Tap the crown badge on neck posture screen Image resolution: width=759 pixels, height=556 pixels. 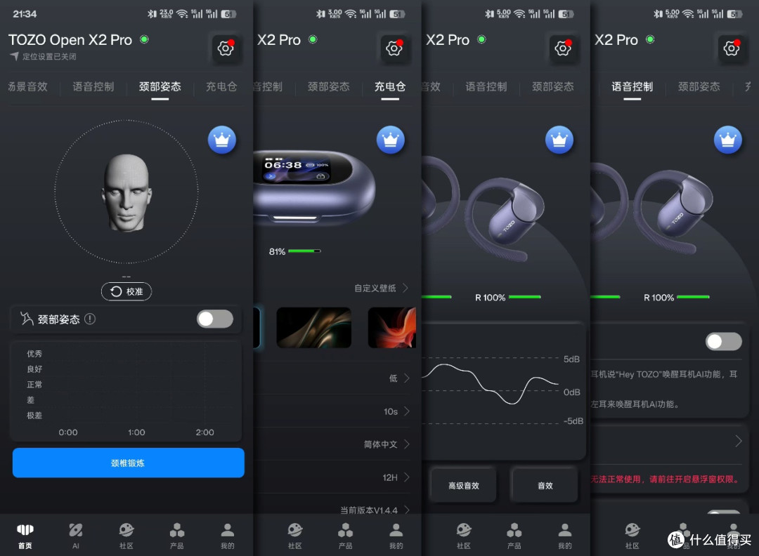point(221,140)
